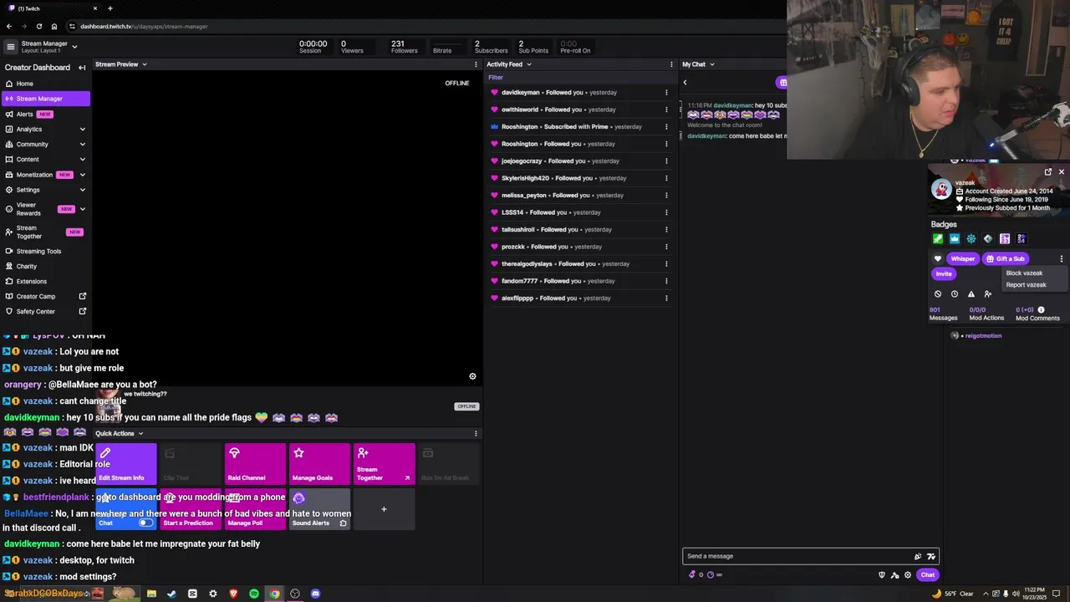Screen dimensions: 1070x602
Task: Click the Sound Alerts quick action
Action: click(x=319, y=509)
